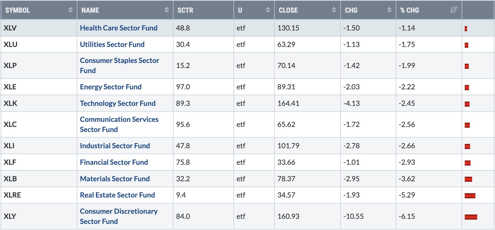
Task: Open Energy Sector Fund link
Action: pyautogui.click(x=111, y=87)
